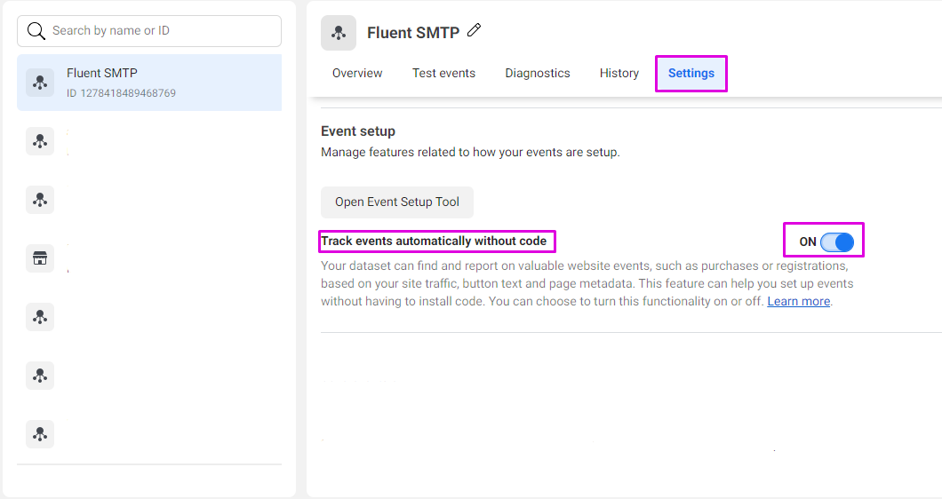
Task: Select the Settings tab
Action: (x=691, y=73)
